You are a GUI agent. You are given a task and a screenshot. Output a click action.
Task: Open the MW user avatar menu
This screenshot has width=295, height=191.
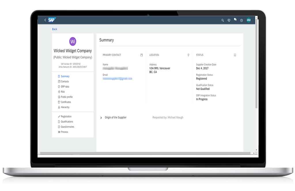tap(249, 20)
